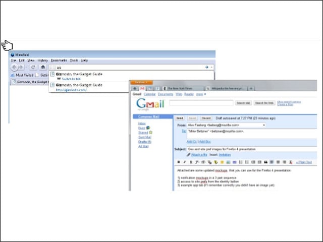The image size is (323, 242).
Task: Open the Bookmarks menu in Minefield
Action: coord(59,60)
